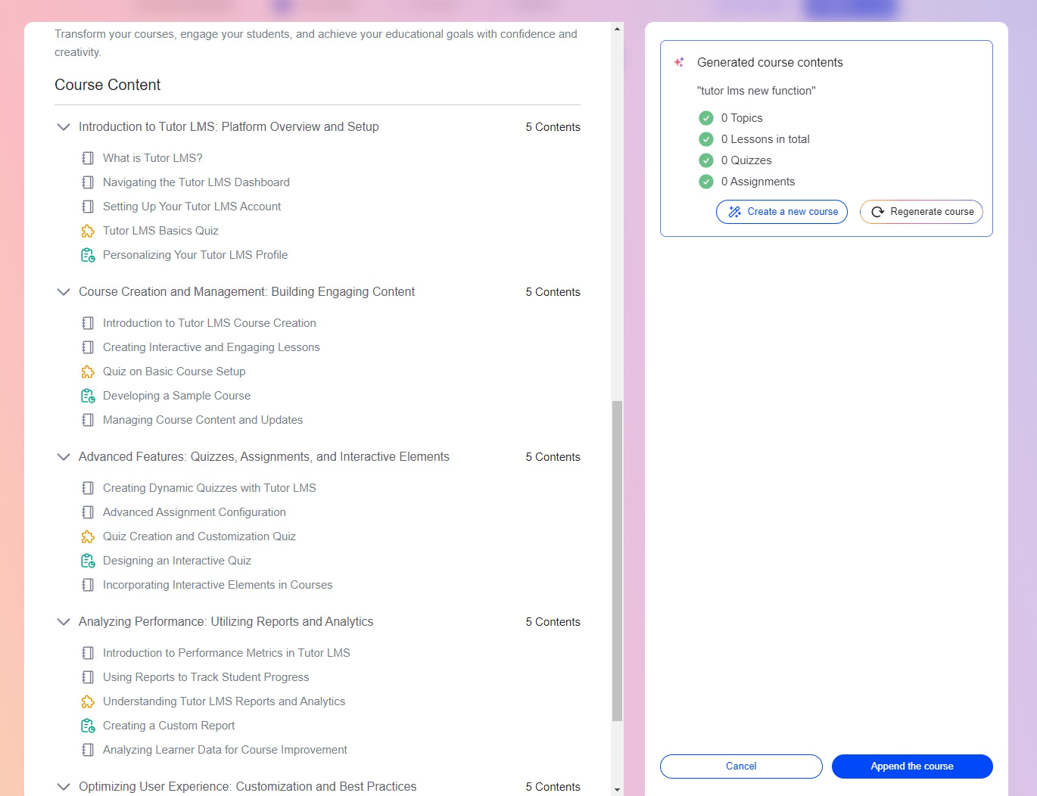Collapse Course Creation and Management topic chevron
Screen dimensions: 1037x796
coord(64,292)
